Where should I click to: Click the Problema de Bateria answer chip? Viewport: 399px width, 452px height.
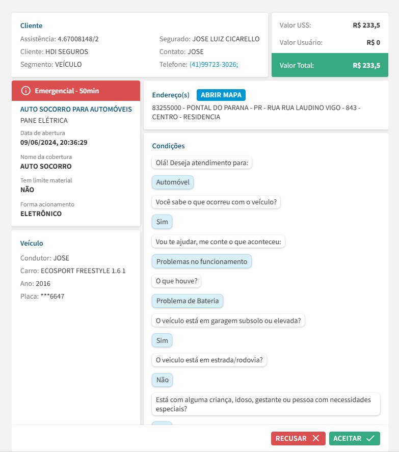[187, 301]
